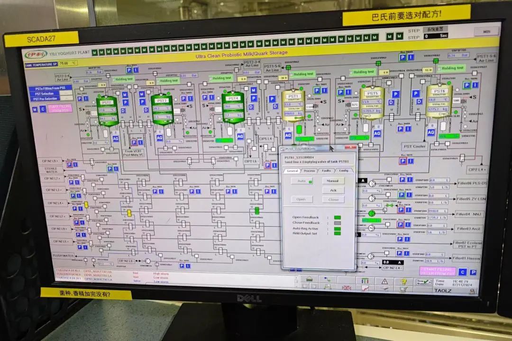Open the Config tab in valve popup
The width and height of the screenshot is (512, 341).
(x=344, y=170)
